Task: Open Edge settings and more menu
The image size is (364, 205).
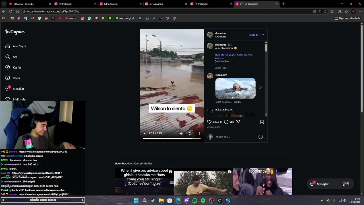Action: pyautogui.click(x=360, y=11)
